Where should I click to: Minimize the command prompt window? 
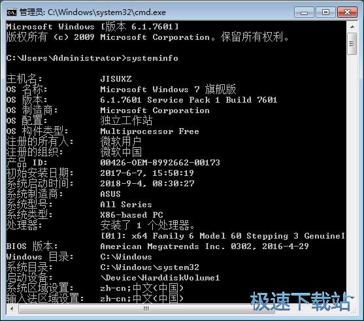click(304, 12)
